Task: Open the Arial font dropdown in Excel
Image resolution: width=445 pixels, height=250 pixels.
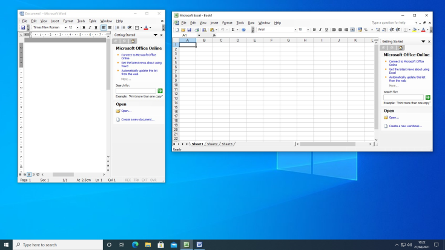Action: (295, 30)
